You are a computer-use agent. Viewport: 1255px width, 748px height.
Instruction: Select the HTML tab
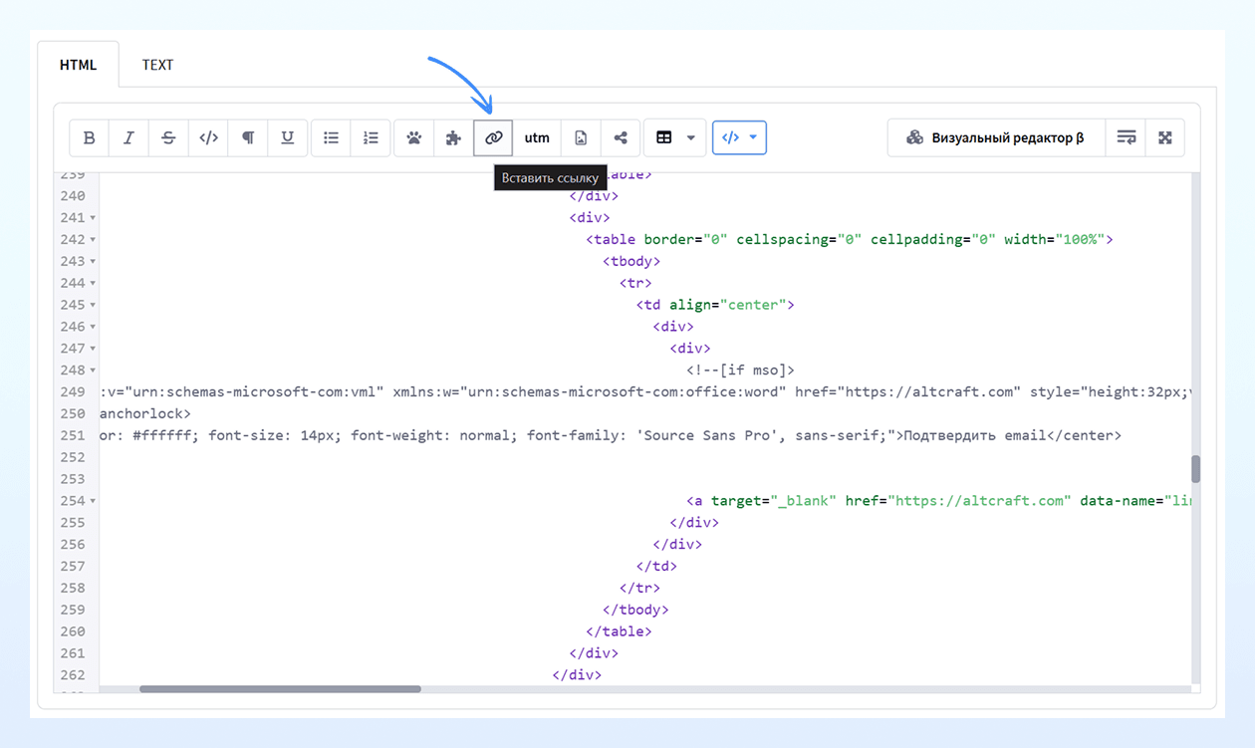tap(78, 65)
